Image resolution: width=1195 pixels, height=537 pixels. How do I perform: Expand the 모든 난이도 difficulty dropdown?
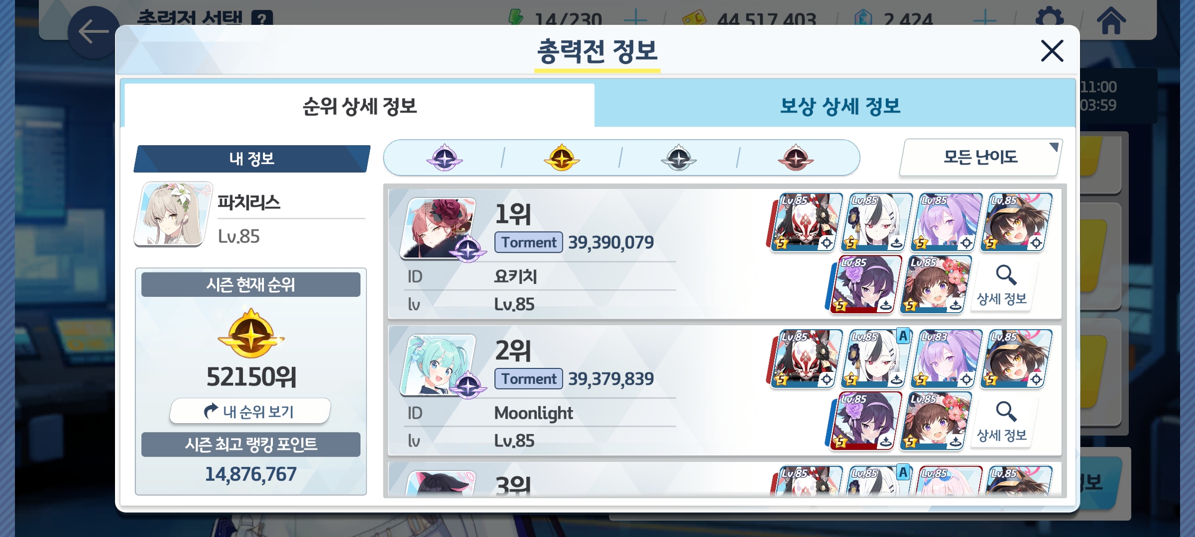coord(980,158)
